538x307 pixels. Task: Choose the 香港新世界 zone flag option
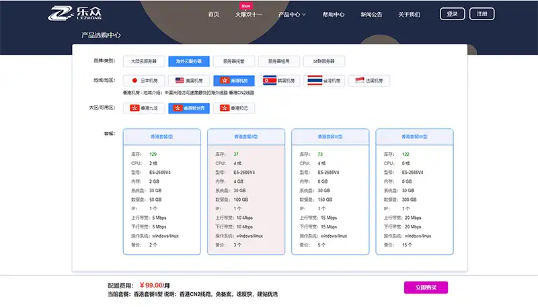(x=189, y=108)
